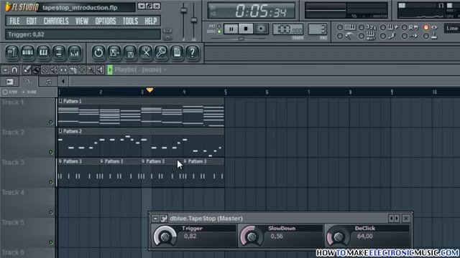This screenshot has height=258, width=460.
Task: Collapse the track header with left arrow
Action: [x=63, y=82]
